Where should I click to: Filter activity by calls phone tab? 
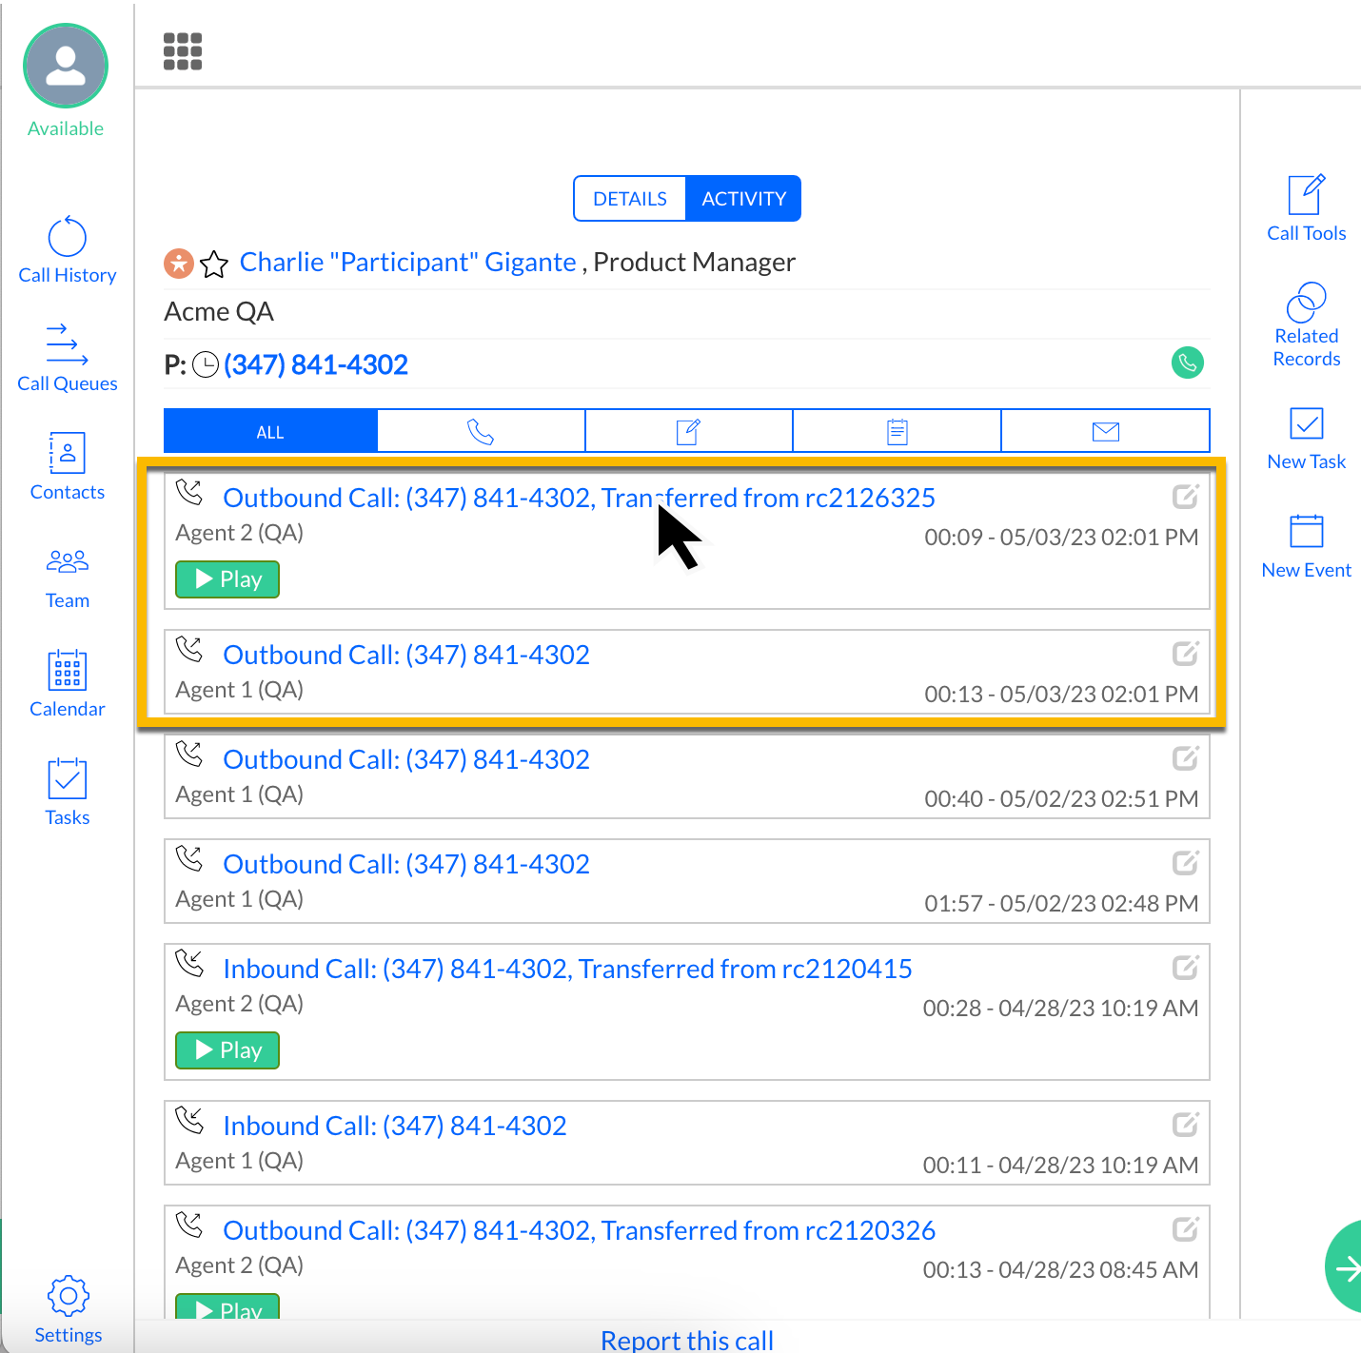[481, 432]
